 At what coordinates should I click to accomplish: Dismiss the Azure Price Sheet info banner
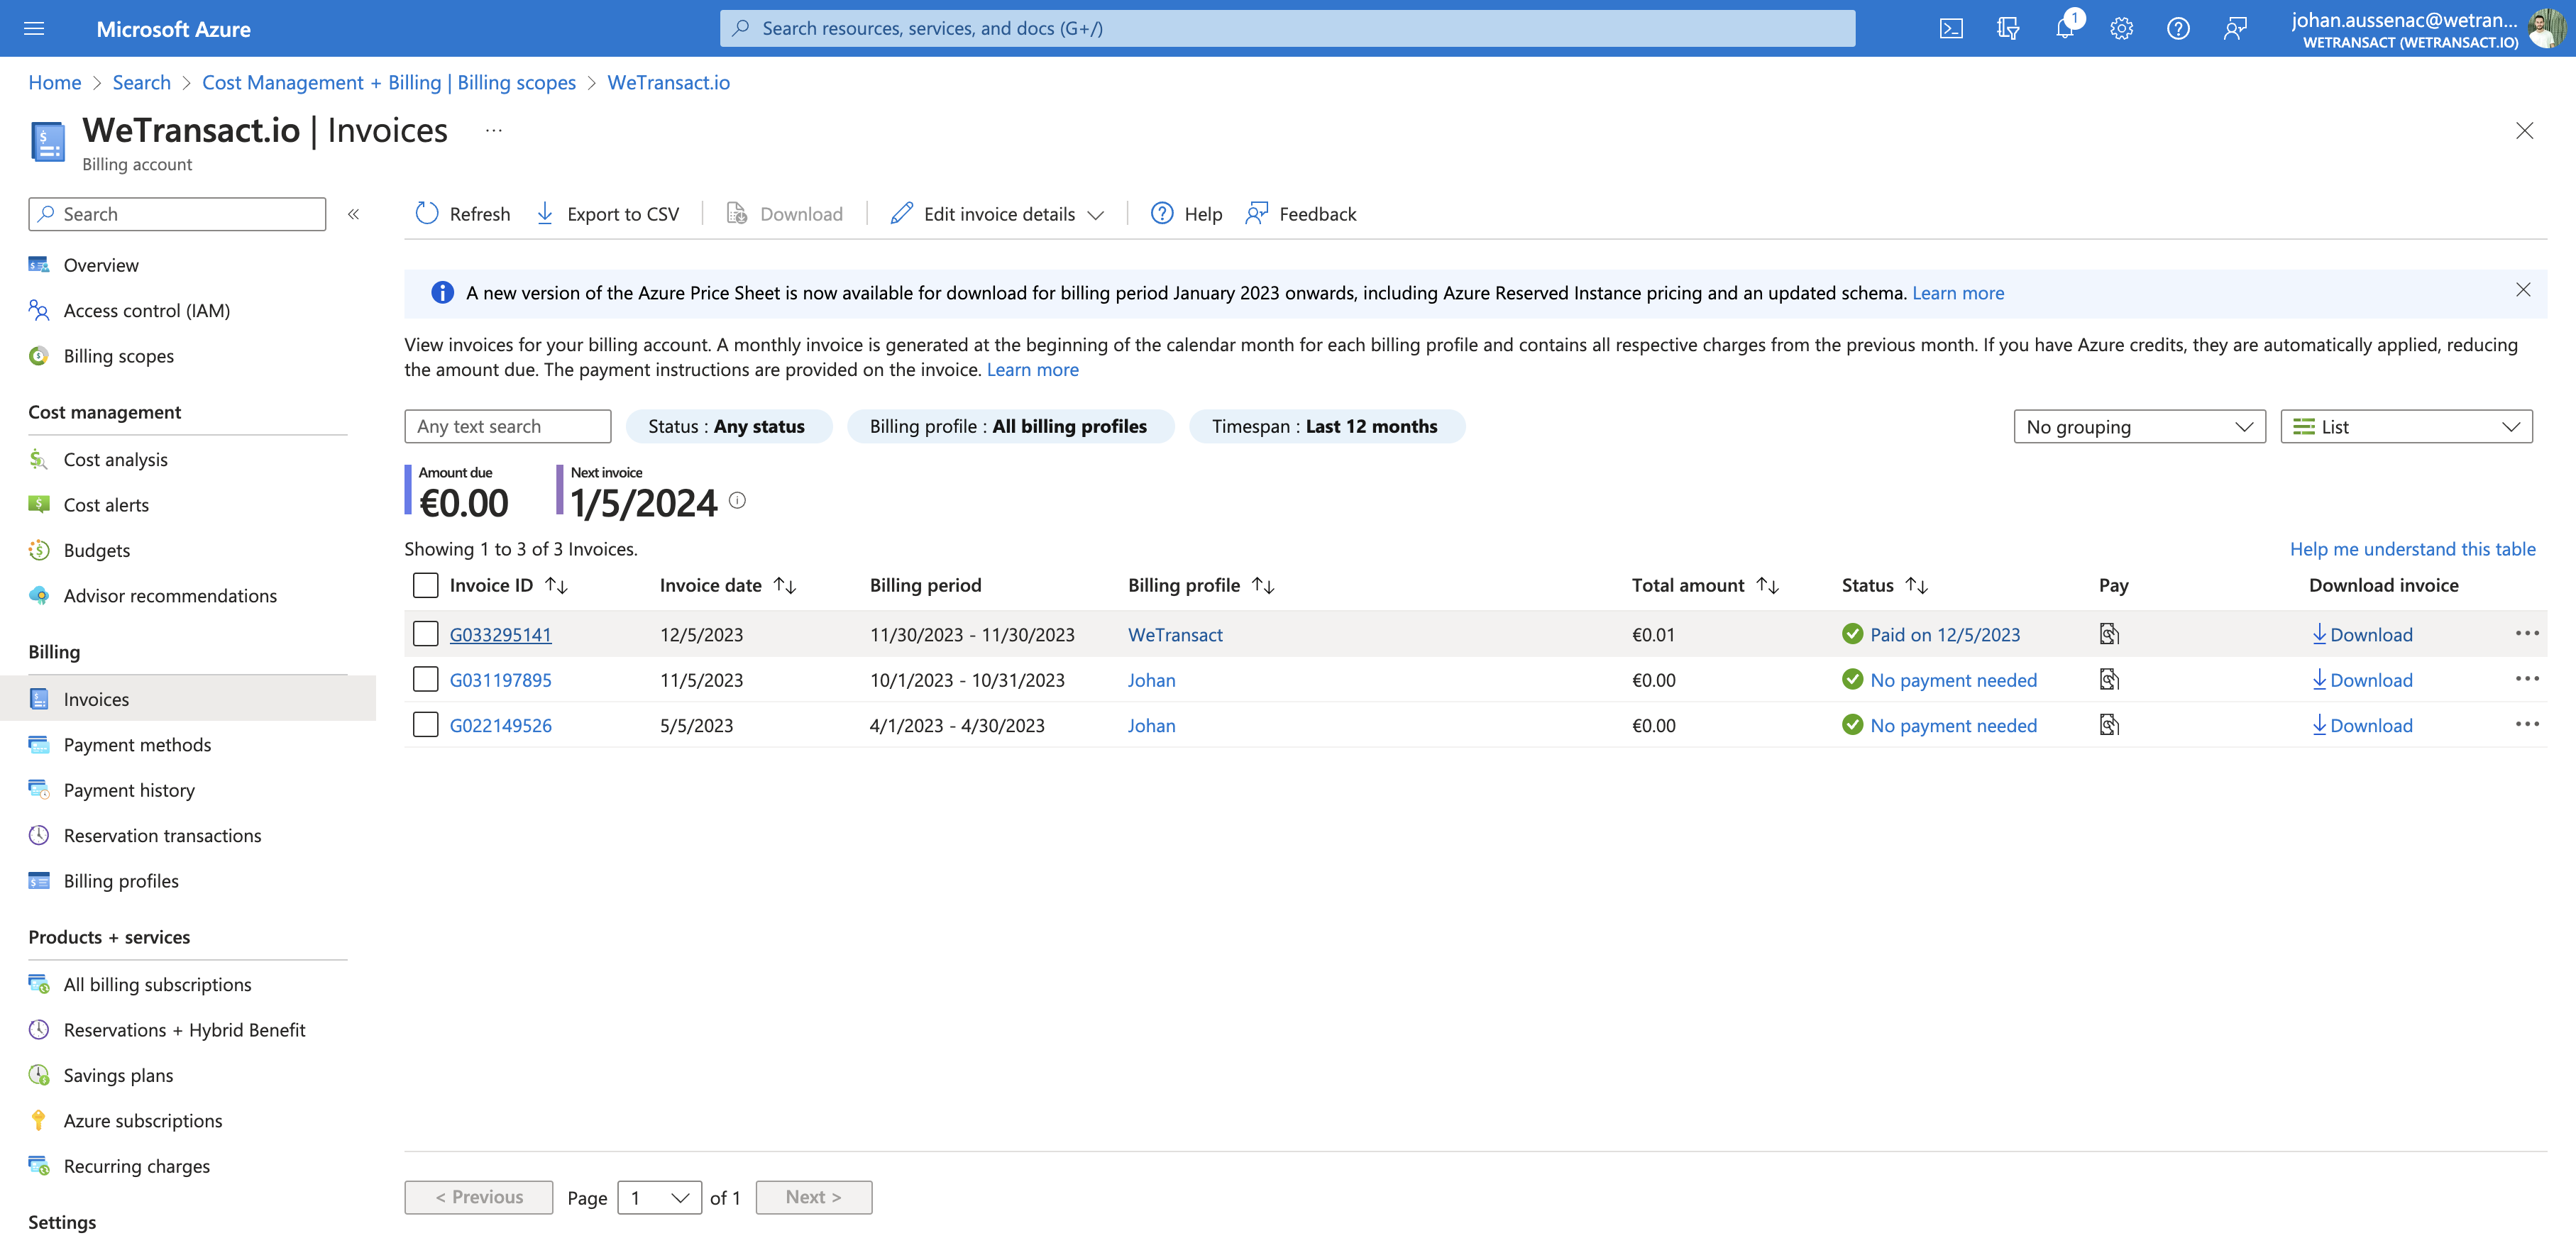pyautogui.click(x=2523, y=290)
